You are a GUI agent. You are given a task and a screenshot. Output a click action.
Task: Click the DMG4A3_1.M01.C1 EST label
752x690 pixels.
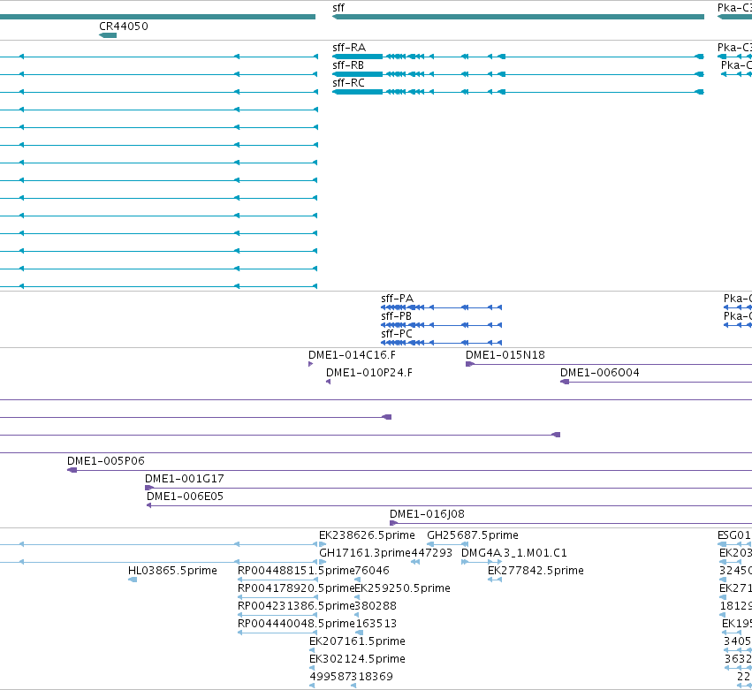(514, 553)
